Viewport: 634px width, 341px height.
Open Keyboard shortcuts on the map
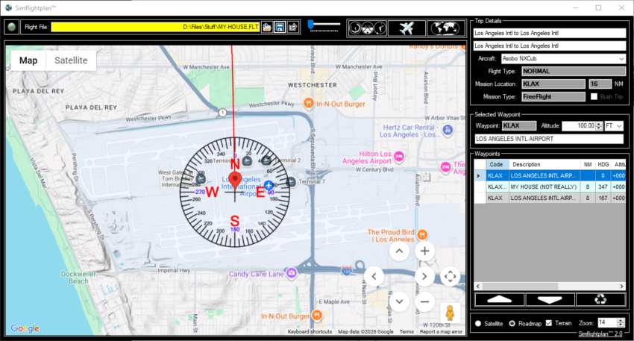click(310, 332)
